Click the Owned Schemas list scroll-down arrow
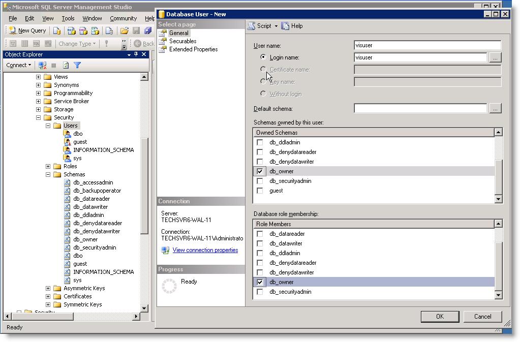520x342 pixels. (498, 199)
